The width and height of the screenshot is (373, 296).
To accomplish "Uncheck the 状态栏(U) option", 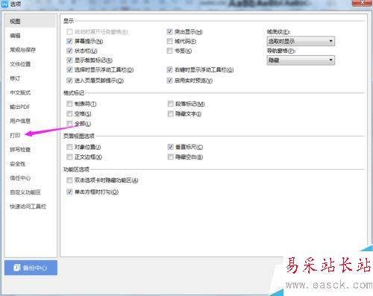I will (69, 51).
